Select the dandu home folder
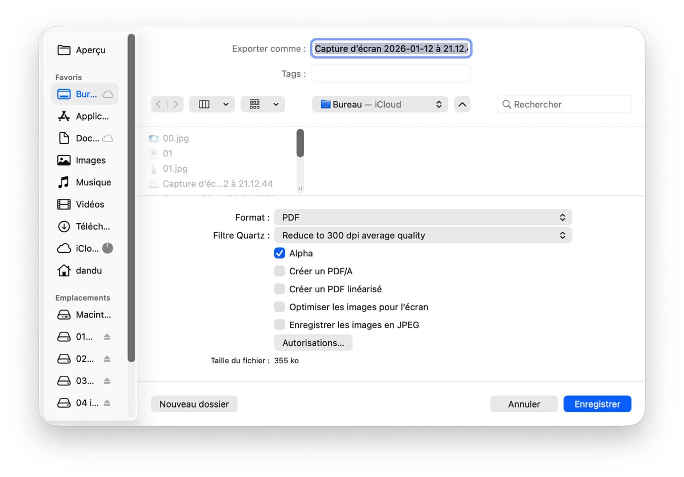The width and height of the screenshot is (684, 477). tap(88, 271)
